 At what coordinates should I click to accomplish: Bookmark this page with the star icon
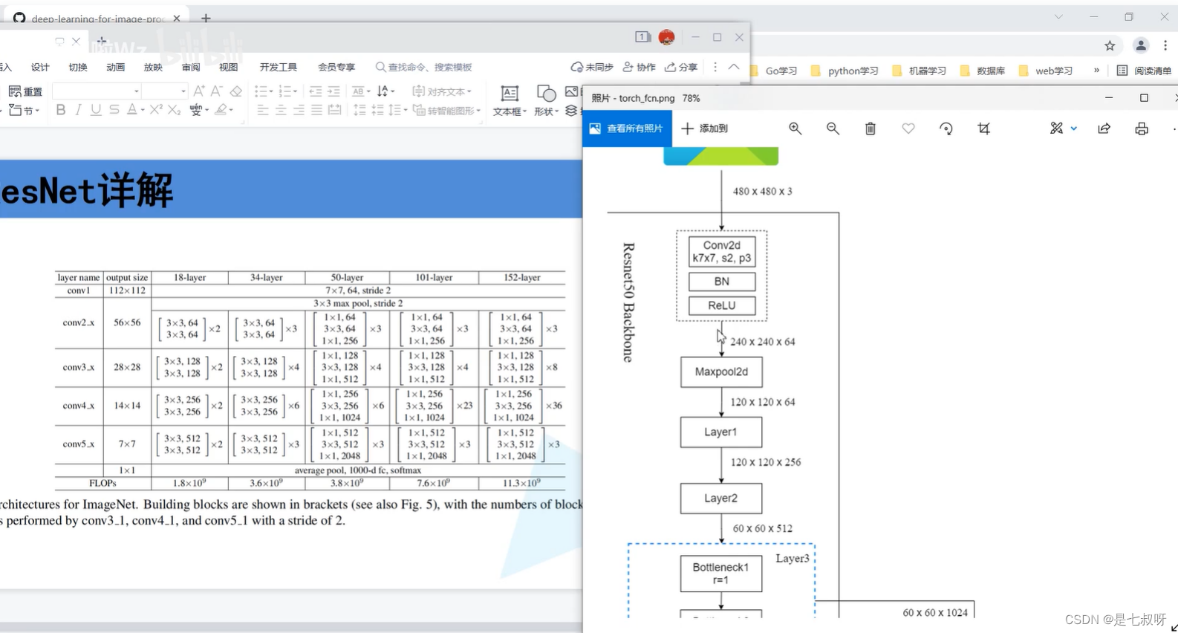point(1110,45)
